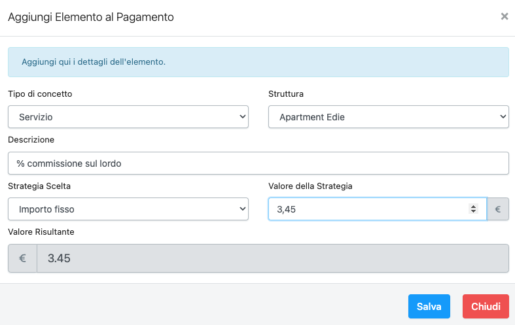Expand the Struttura dropdown showing Apartment Edie

pos(389,117)
